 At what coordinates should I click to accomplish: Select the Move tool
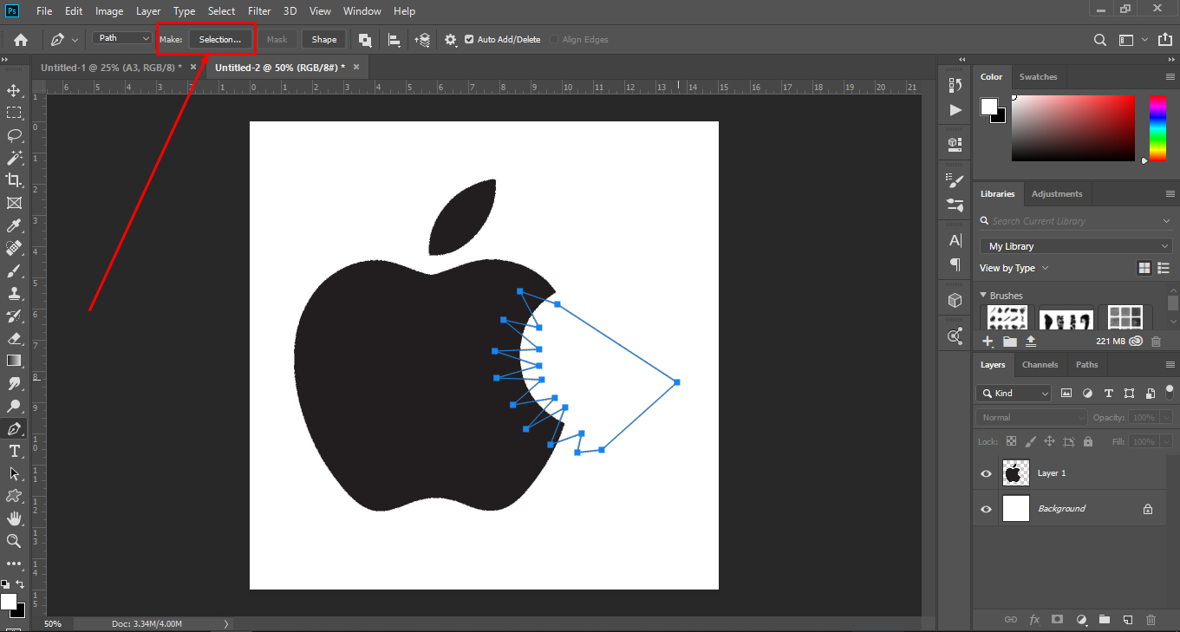(x=14, y=90)
